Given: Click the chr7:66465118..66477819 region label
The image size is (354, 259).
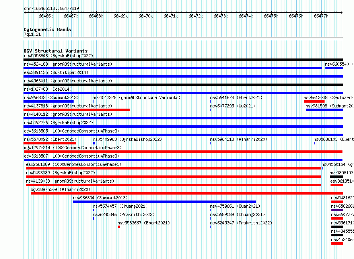Looking at the screenshot, I should (x=51, y=8).
